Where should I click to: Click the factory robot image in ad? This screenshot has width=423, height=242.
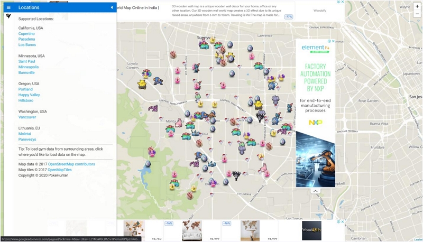[315, 159]
